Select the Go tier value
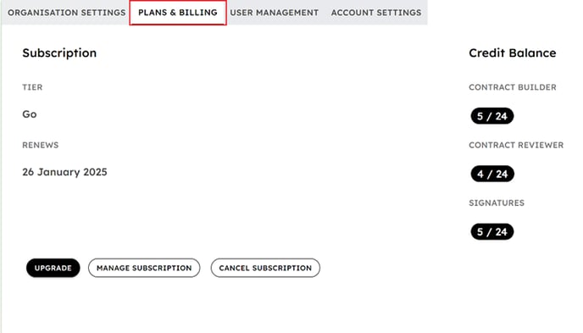The height and width of the screenshot is (333, 583). coord(30,114)
